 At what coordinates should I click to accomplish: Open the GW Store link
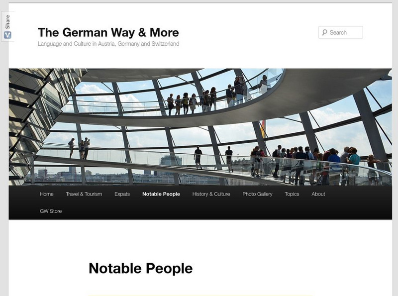pos(51,211)
